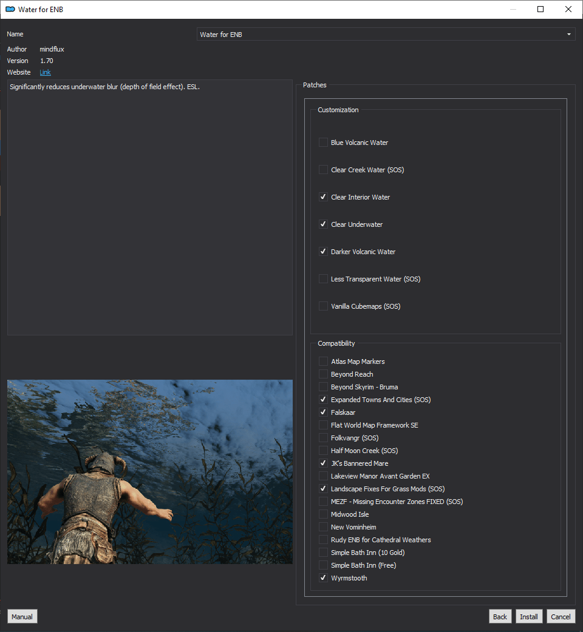583x632 pixels.
Task: Uncheck Clear Interior Water
Action: 323,197
